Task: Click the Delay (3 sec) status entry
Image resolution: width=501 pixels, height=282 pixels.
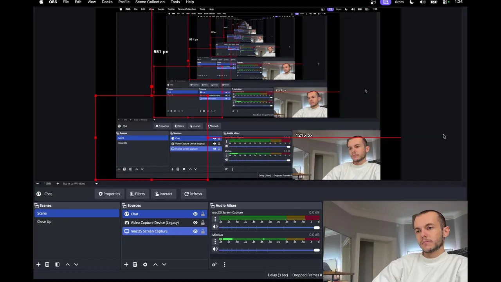Action: (x=278, y=275)
